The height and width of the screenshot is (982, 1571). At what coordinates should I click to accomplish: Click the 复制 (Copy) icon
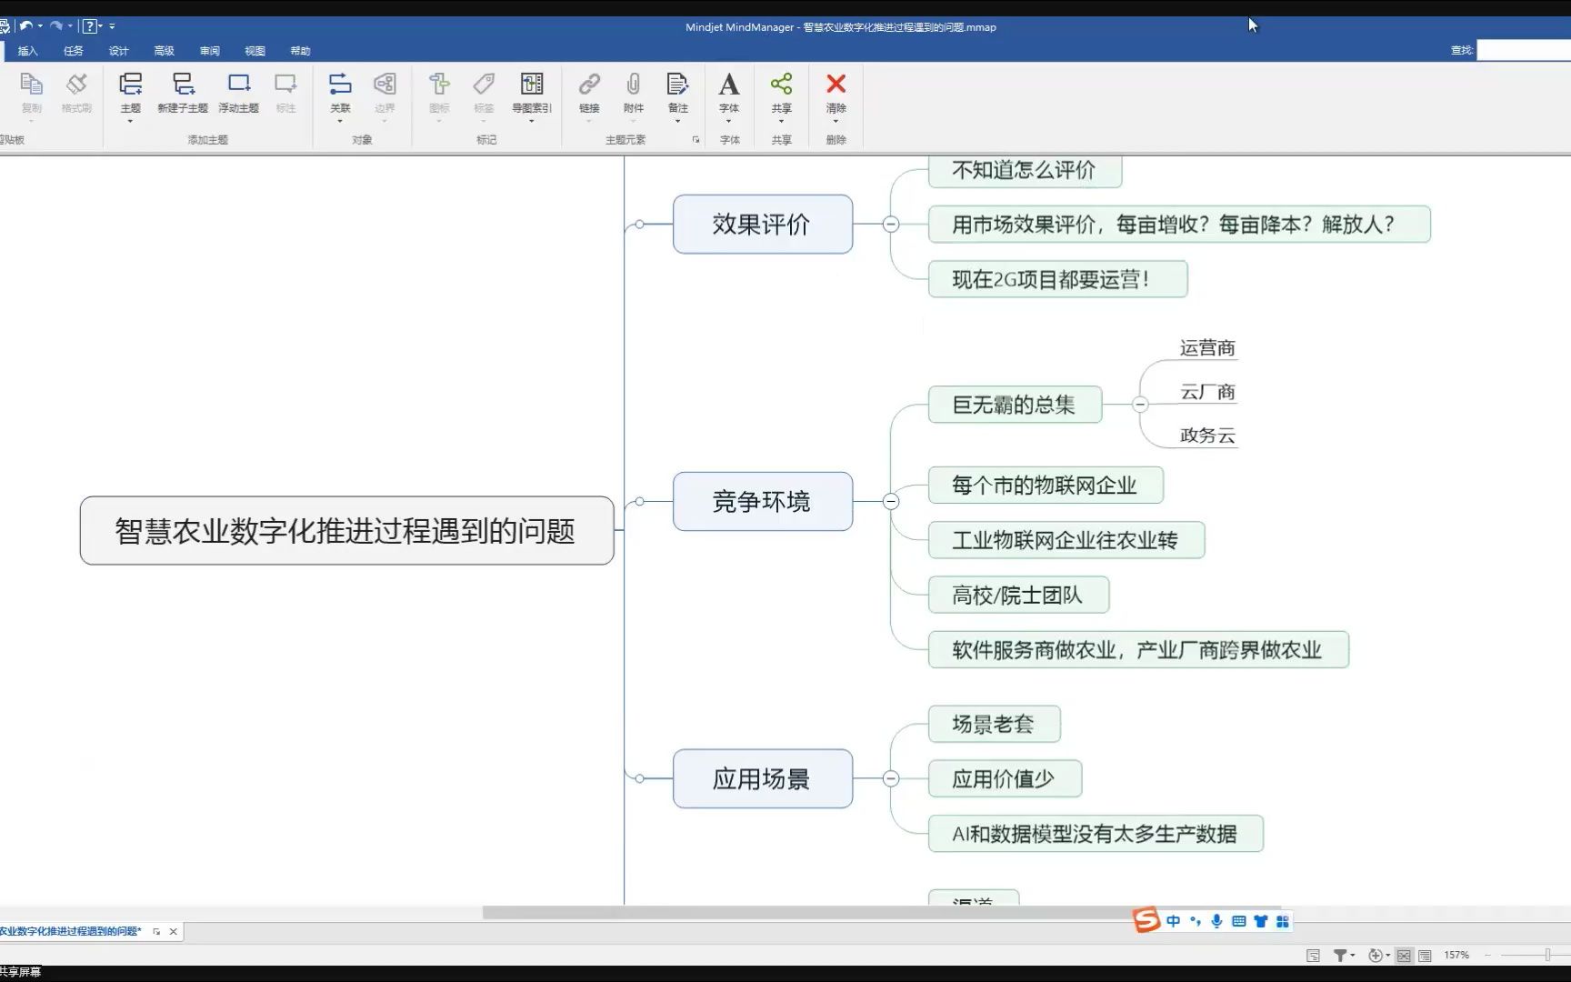pos(32,85)
